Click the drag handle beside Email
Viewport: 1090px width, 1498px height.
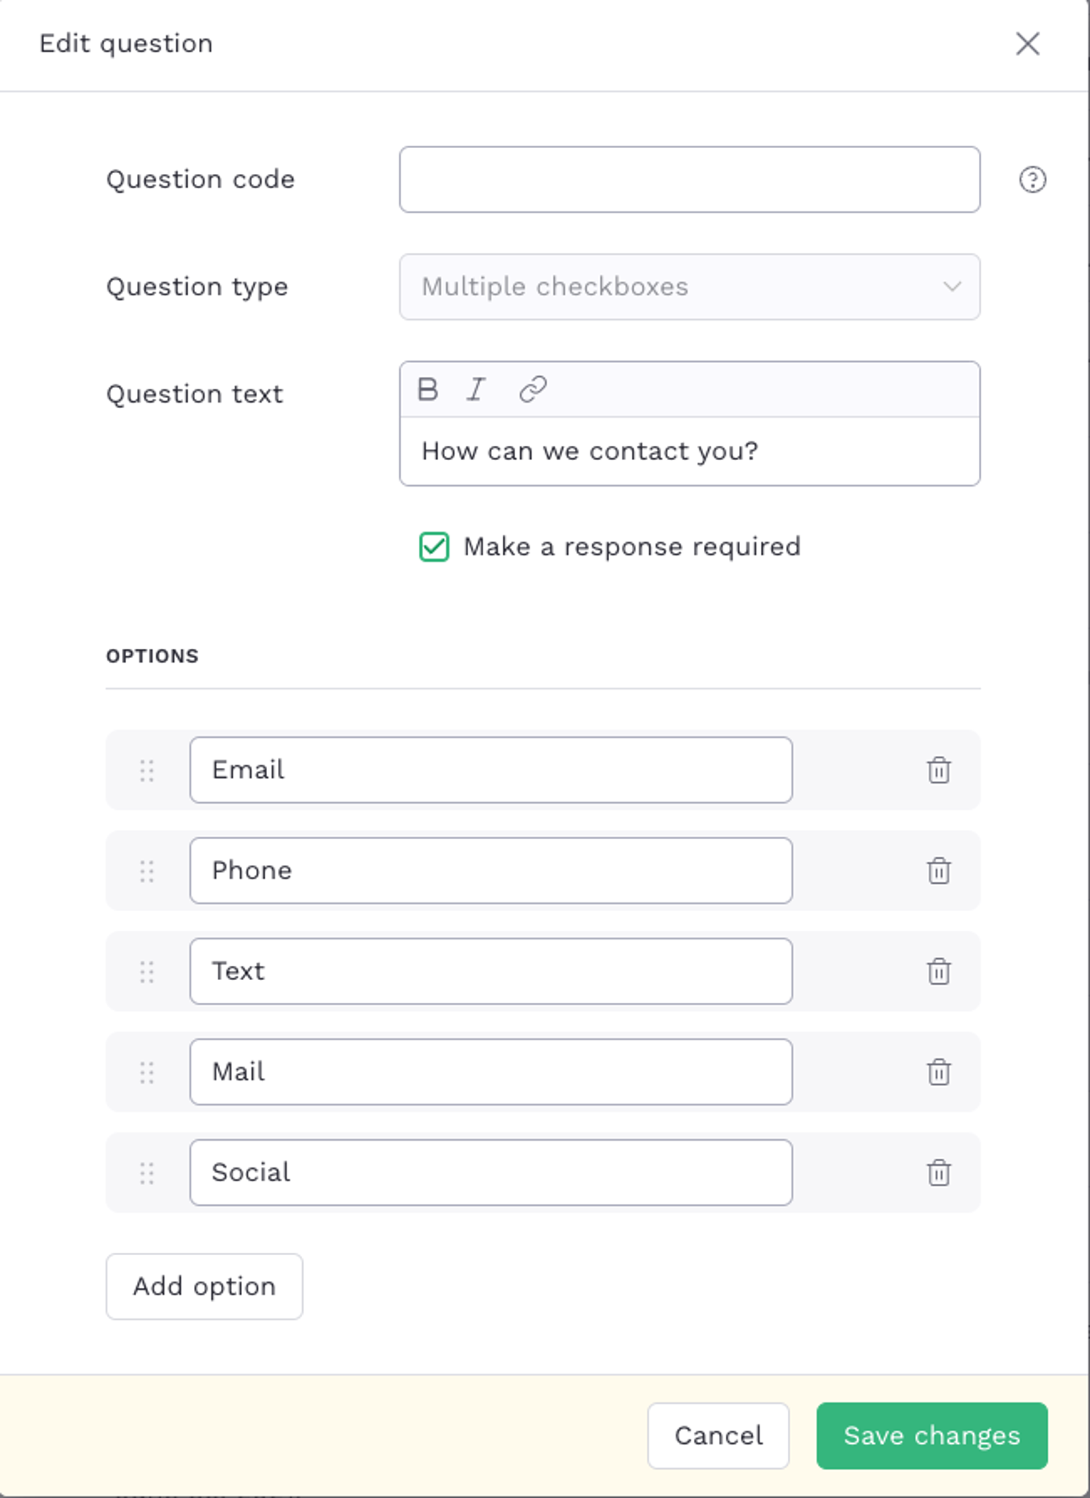coord(147,770)
